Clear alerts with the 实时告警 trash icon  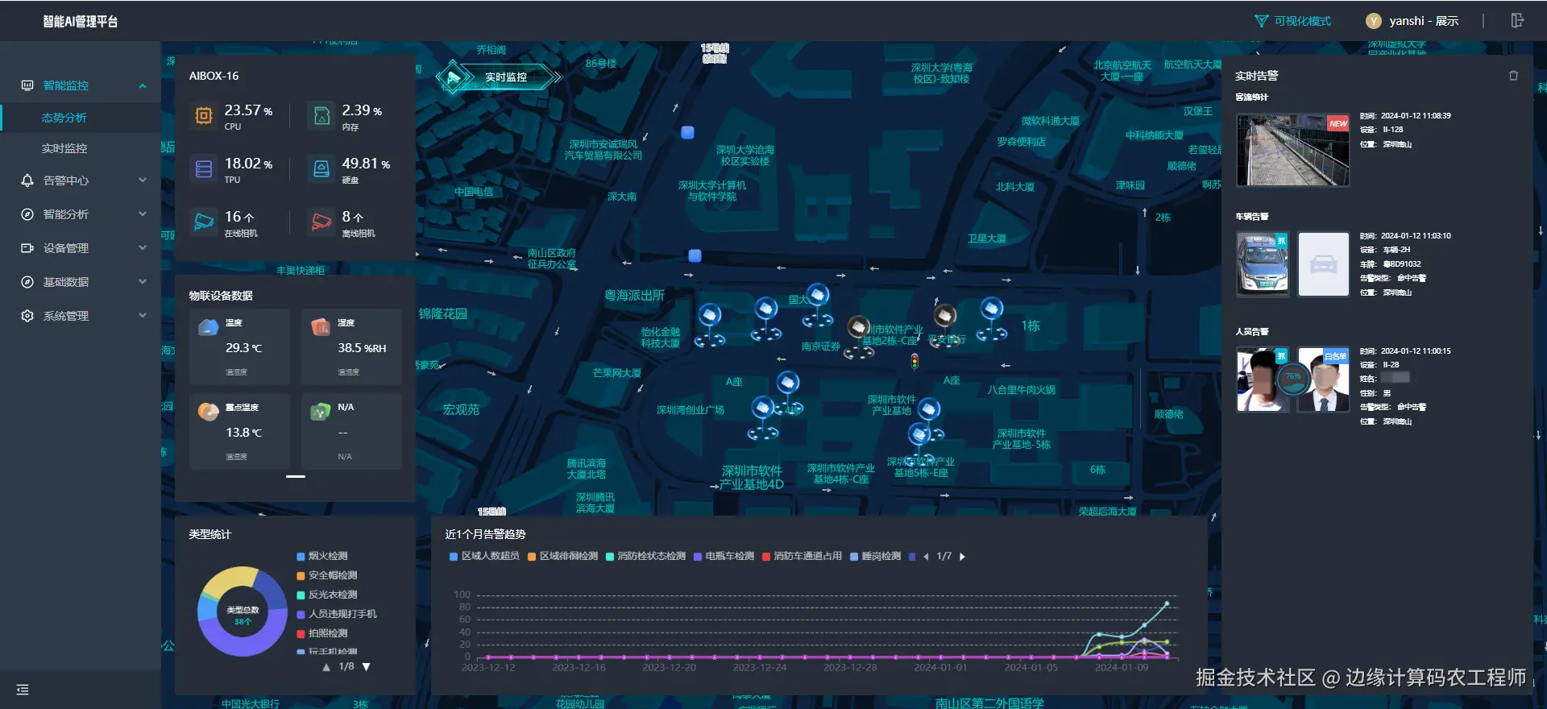pos(1513,76)
